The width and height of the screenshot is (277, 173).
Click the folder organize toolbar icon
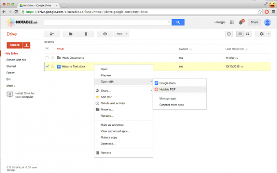point(71,34)
